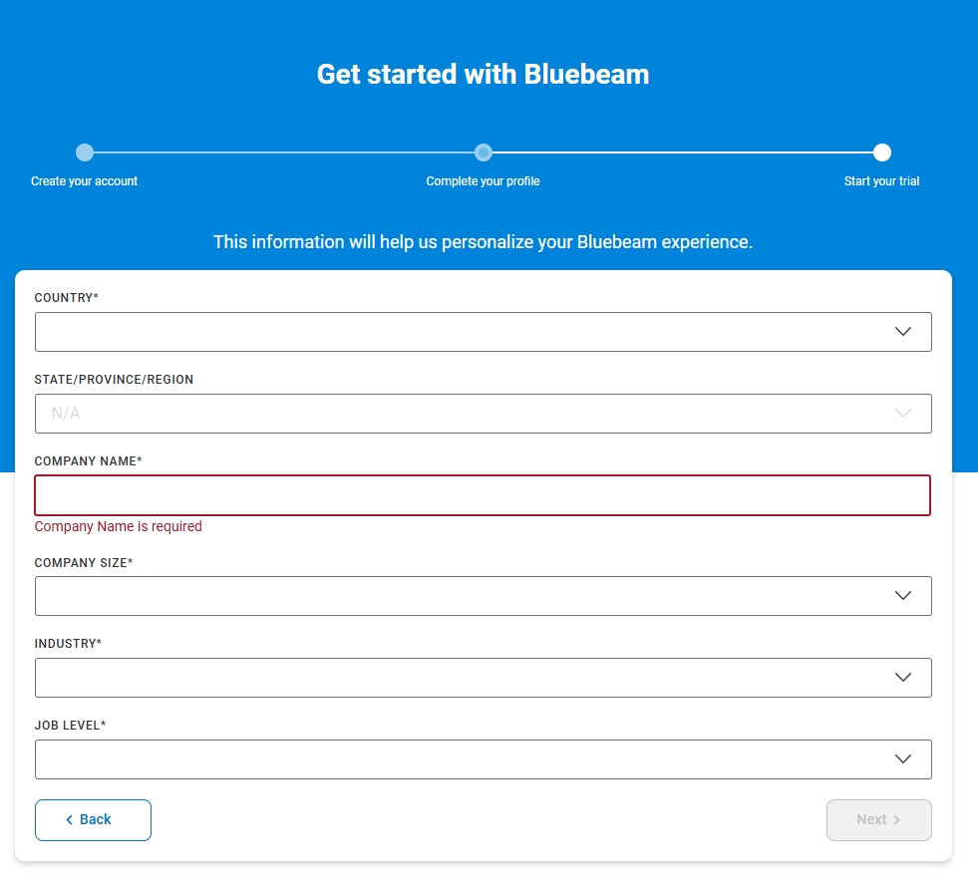
Task: Click the chevron arrow in the Job Level field
Action: click(x=903, y=759)
